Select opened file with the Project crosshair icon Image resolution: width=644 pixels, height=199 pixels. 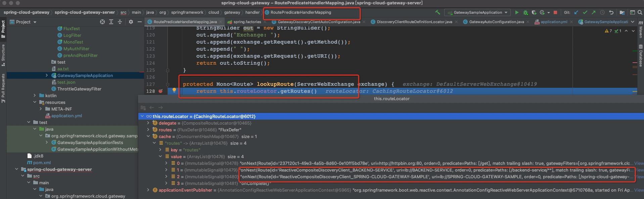102,22
